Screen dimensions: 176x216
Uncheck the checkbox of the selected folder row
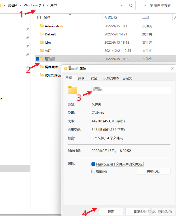click(37, 59)
